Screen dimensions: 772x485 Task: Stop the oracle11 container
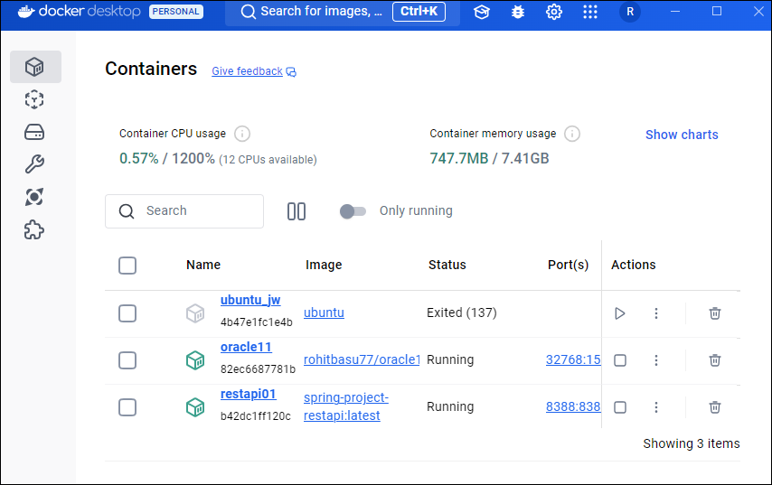[x=620, y=360]
